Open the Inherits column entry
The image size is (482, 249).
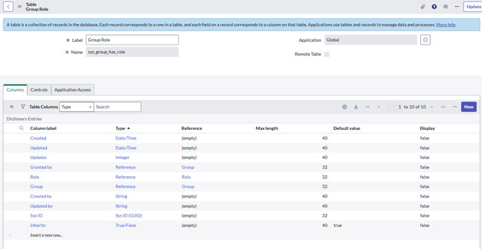tap(38, 226)
